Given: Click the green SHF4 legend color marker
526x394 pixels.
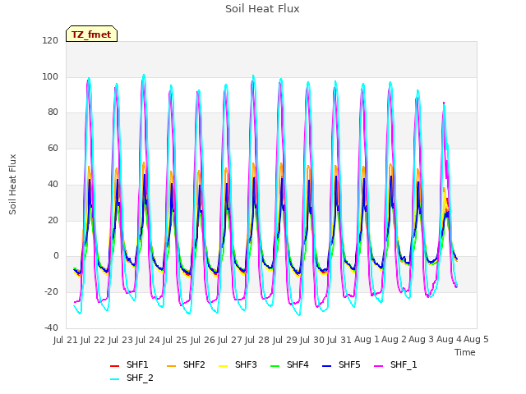Looking at the screenshot, I should tap(275, 366).
